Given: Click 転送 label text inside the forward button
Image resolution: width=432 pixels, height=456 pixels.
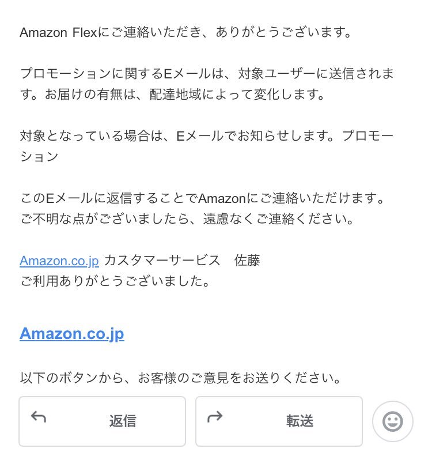Looking at the screenshot, I should [300, 421].
